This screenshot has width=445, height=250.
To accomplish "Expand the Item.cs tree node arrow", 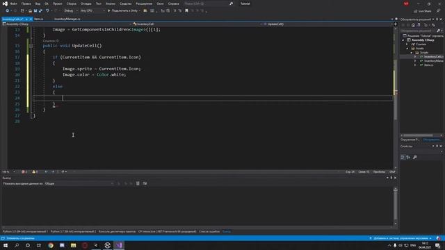I will [415, 65].
